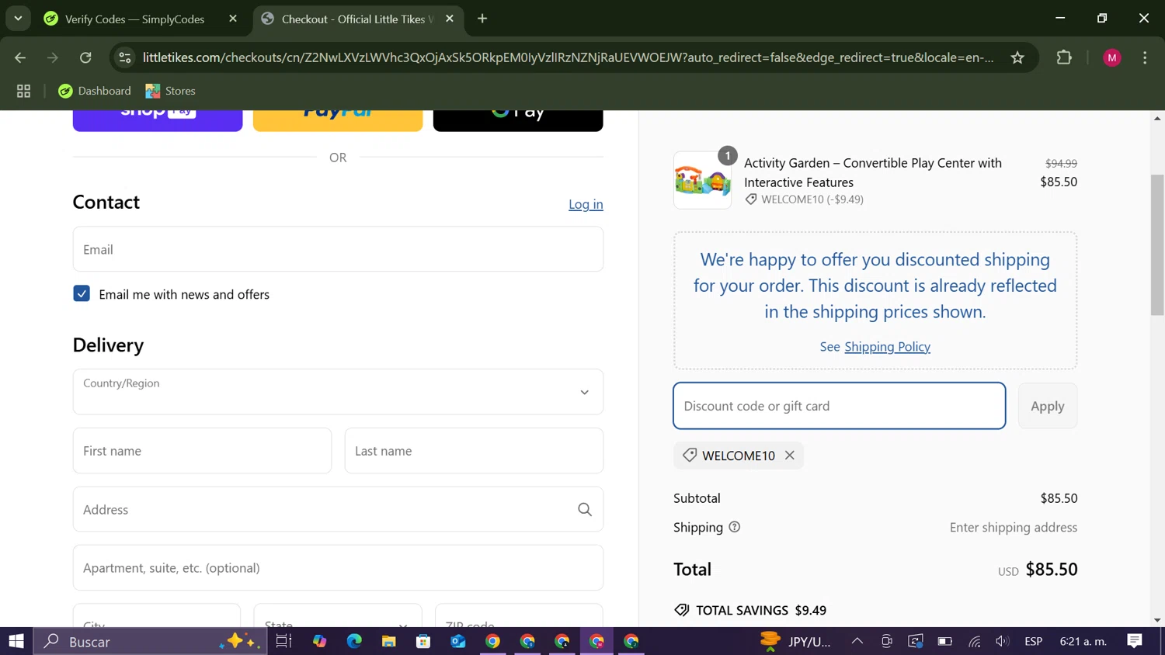Close the Verify Codes tab
This screenshot has height=655, width=1165.
(x=233, y=19)
